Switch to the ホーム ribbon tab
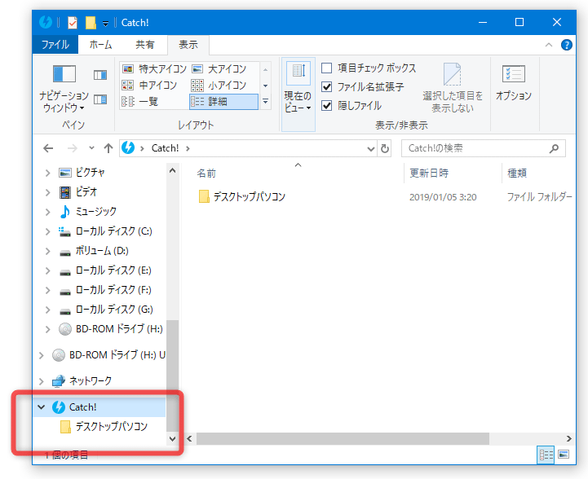The width and height of the screenshot is (588, 479). [x=101, y=45]
